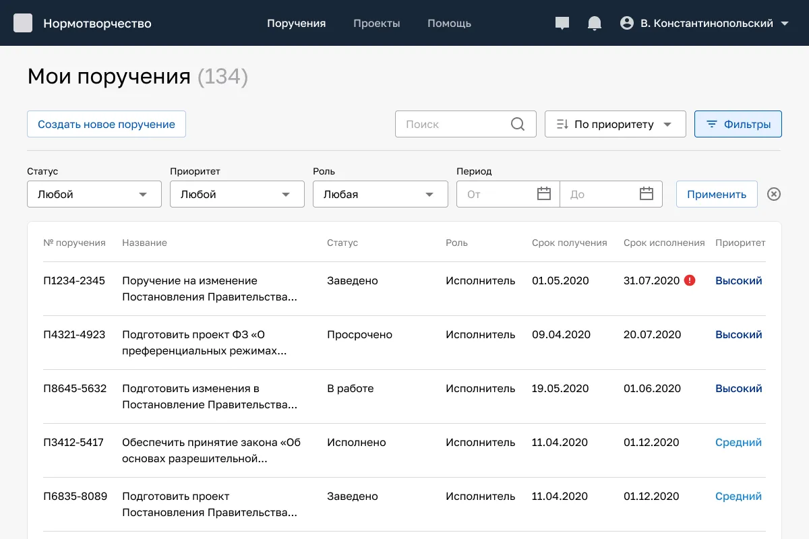Click the received date 19.05.2020
This screenshot has height=539, width=809.
pyautogui.click(x=560, y=388)
